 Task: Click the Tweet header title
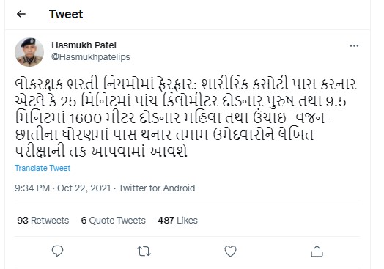coord(66,14)
